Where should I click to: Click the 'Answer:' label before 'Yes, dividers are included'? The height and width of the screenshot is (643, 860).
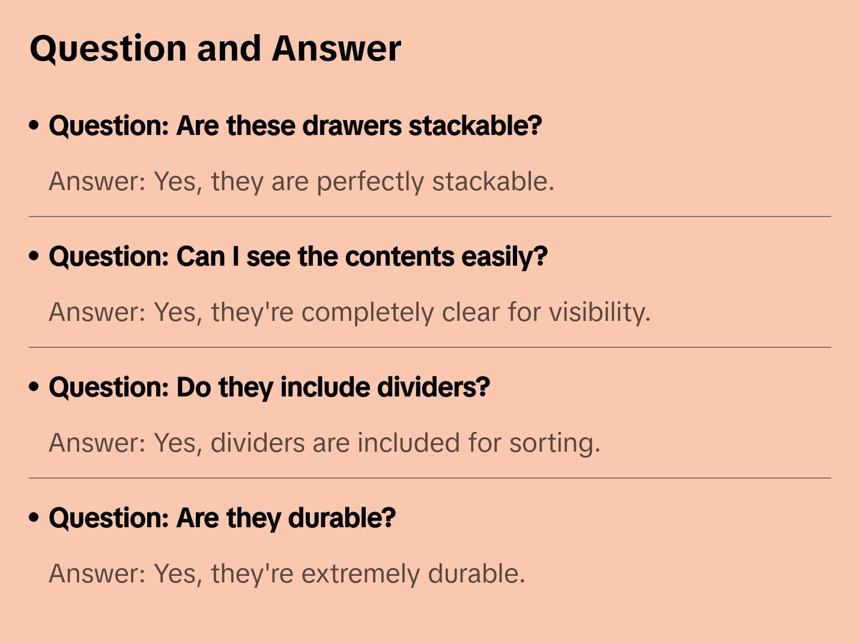click(x=97, y=443)
